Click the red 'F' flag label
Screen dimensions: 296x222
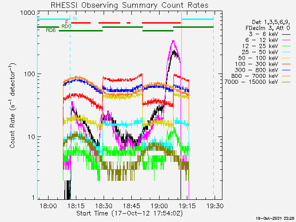point(67,23)
